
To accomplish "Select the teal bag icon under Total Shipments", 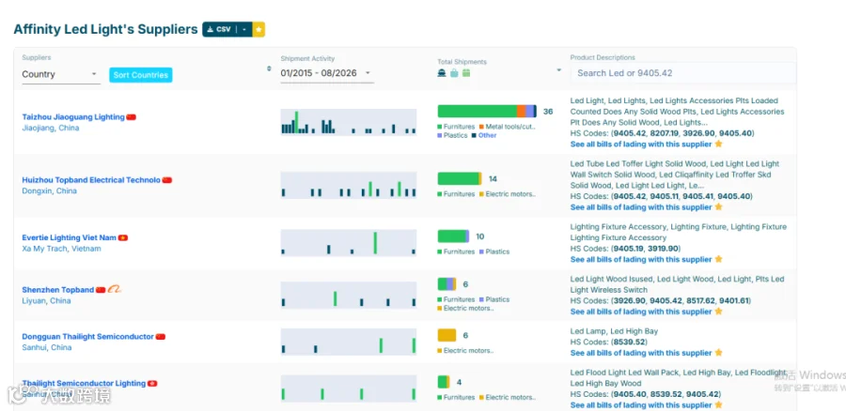I will click(x=454, y=72).
